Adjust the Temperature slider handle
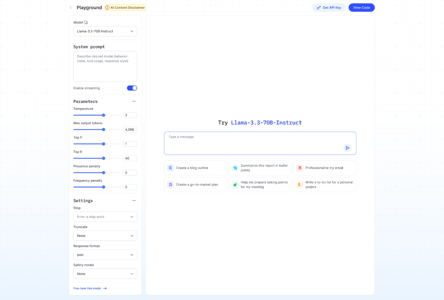This screenshot has height=300, width=444. (x=103, y=115)
